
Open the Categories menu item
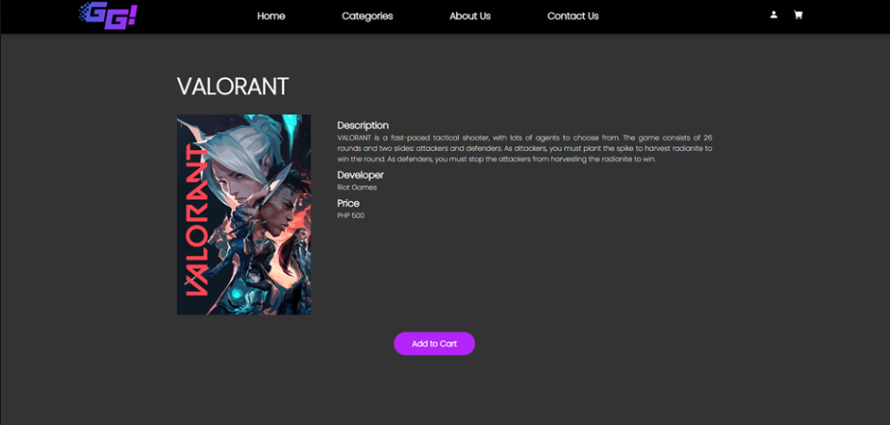pos(368,16)
